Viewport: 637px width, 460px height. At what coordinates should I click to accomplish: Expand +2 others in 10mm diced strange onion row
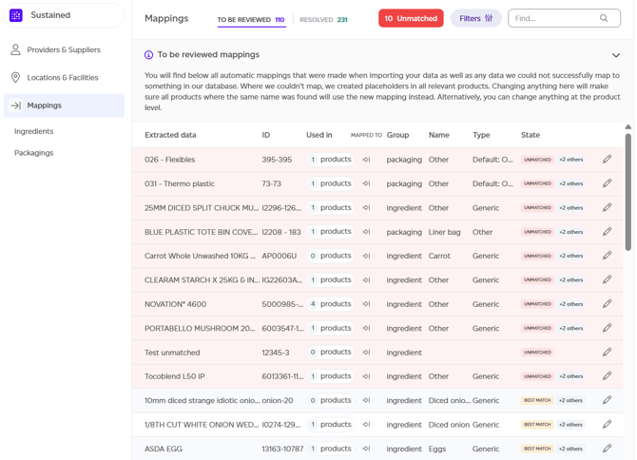[570, 400]
